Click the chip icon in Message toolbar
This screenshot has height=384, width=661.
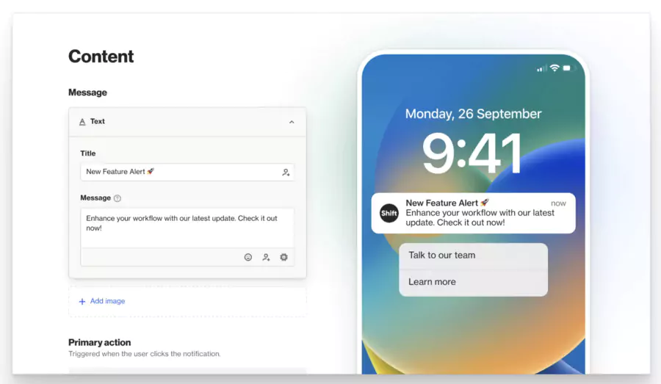pos(284,257)
